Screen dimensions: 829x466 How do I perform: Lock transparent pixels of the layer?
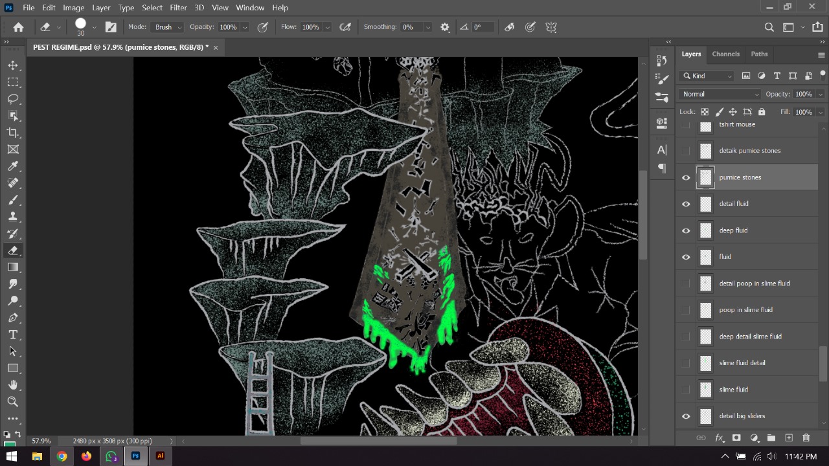705,112
